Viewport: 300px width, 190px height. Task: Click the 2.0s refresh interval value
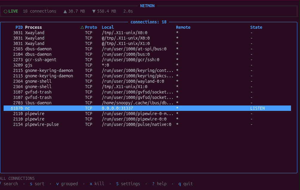click(x=128, y=11)
